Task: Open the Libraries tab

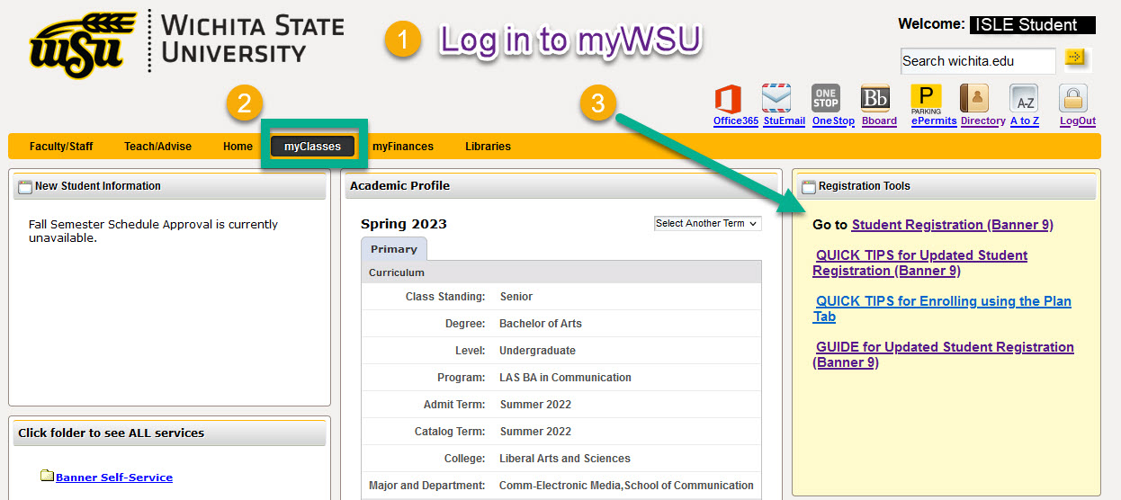Action: click(488, 147)
